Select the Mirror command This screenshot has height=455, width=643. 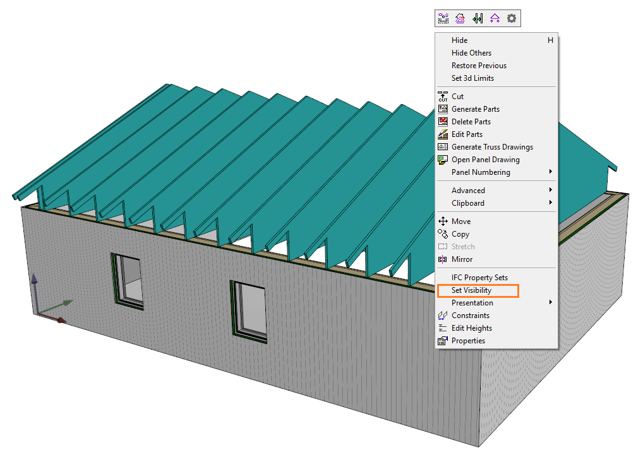(462, 259)
